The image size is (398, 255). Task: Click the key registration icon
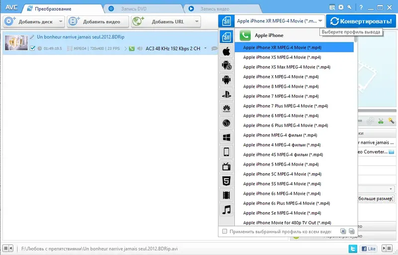pyautogui.click(x=350, y=7)
